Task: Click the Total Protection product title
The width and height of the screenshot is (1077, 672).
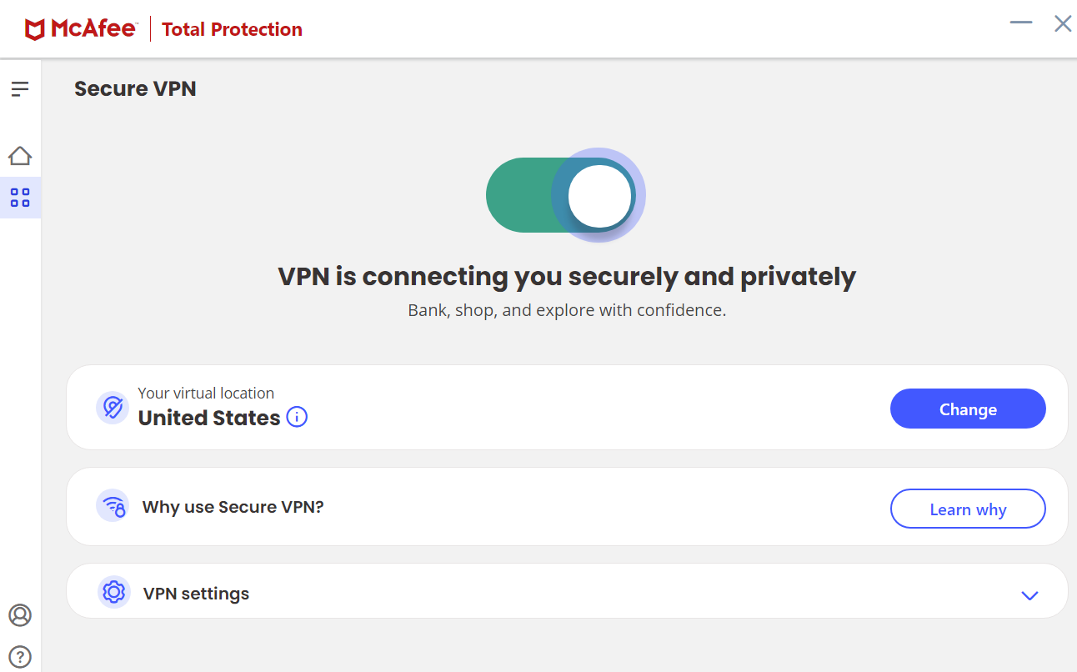Action: click(x=232, y=30)
